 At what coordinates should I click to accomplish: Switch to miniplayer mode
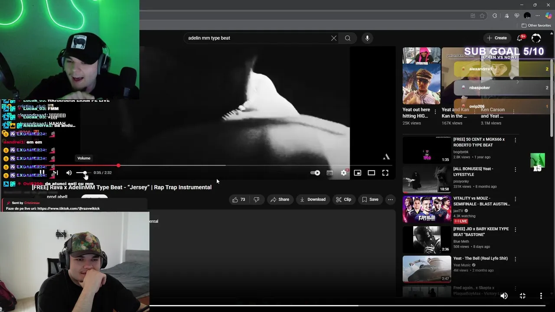[x=357, y=173]
